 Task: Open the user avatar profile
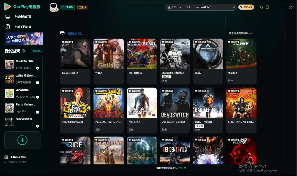(53, 7)
